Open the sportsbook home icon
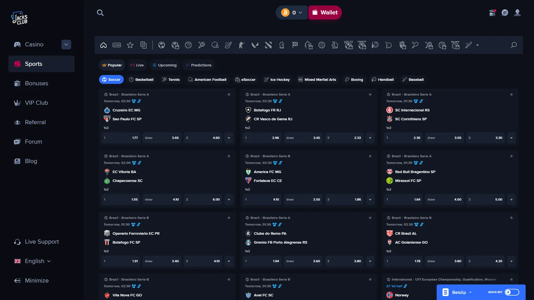534x300 pixels. click(x=103, y=45)
